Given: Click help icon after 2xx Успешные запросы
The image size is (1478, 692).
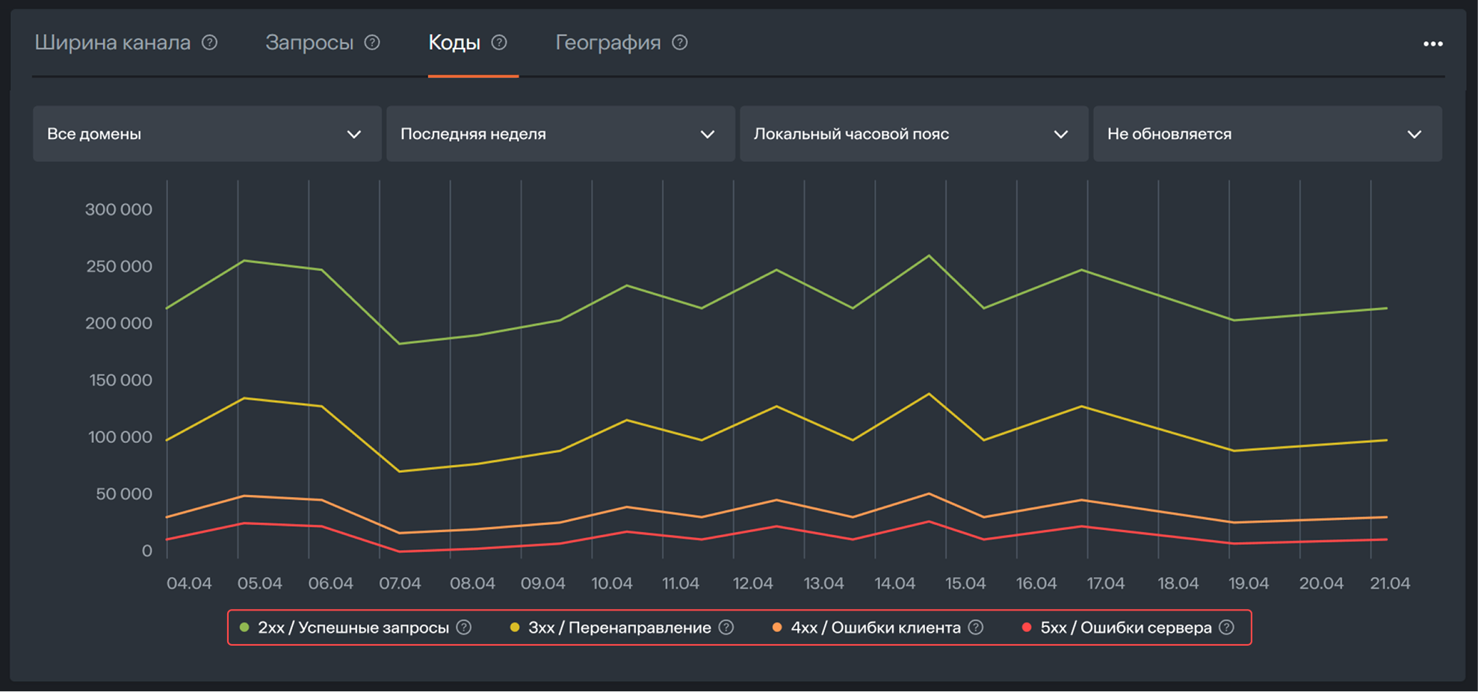Looking at the screenshot, I should pyautogui.click(x=464, y=628).
